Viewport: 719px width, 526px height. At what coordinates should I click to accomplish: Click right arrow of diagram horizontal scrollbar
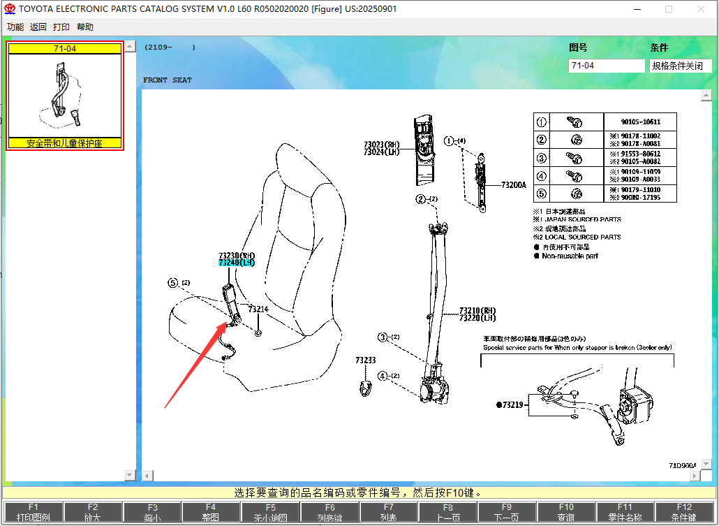[695, 476]
